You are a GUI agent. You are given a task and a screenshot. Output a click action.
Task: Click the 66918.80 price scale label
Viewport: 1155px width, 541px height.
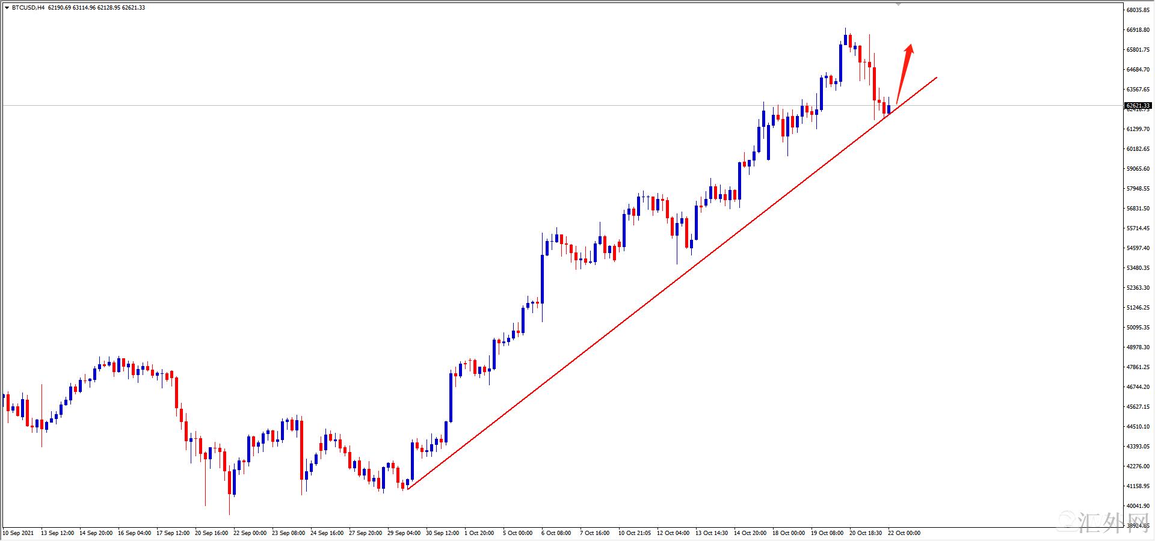[1138, 30]
